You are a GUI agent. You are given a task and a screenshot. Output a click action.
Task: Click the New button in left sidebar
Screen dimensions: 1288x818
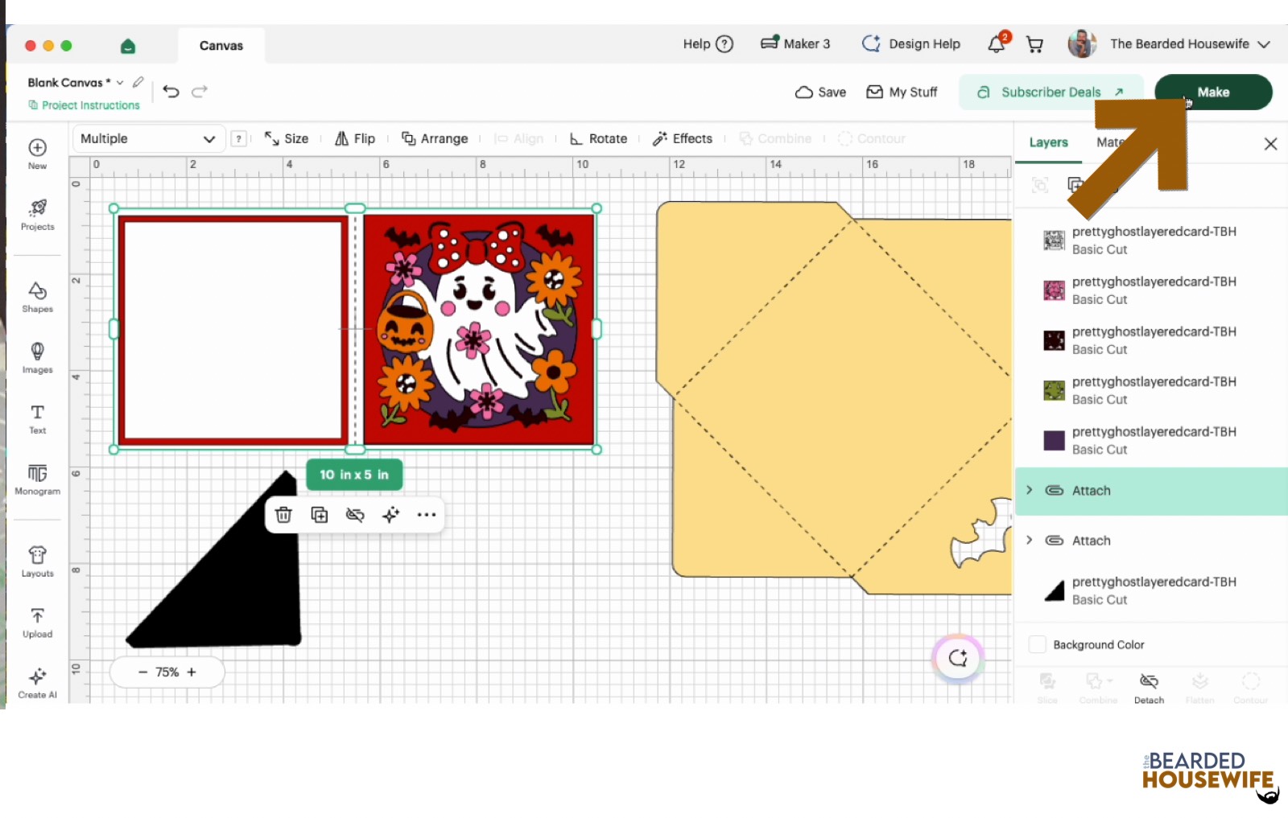click(37, 154)
